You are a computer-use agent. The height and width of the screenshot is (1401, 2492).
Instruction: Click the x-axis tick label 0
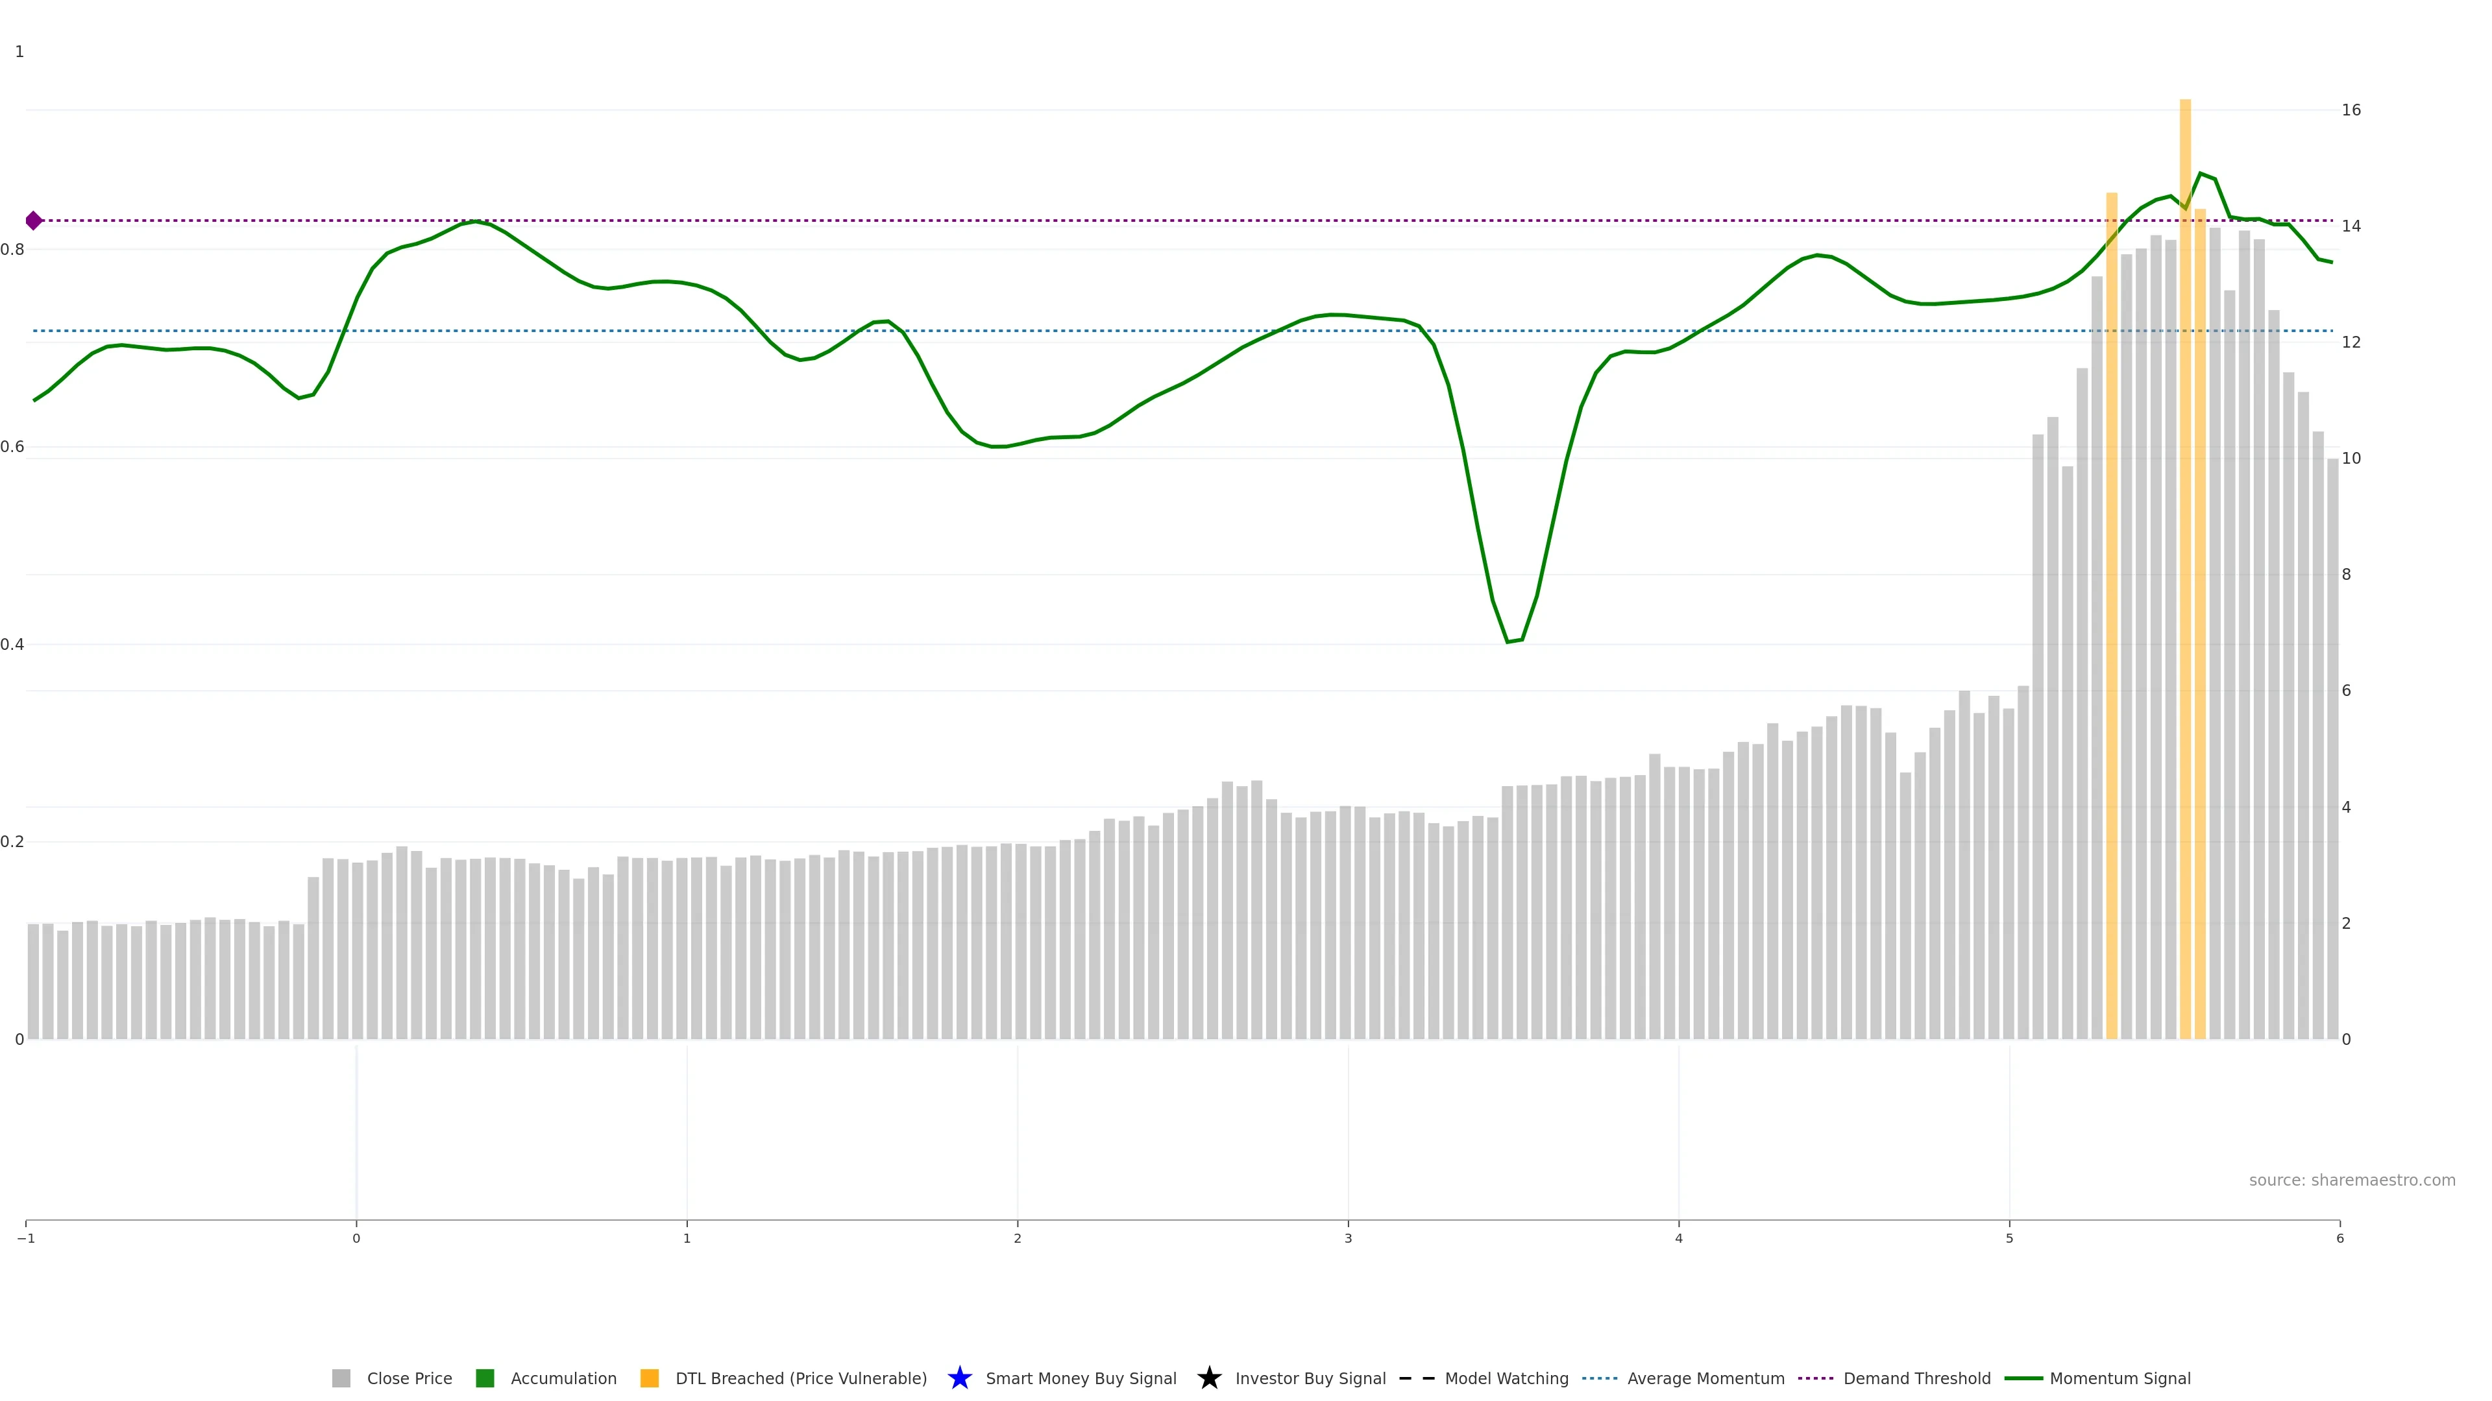(356, 1239)
